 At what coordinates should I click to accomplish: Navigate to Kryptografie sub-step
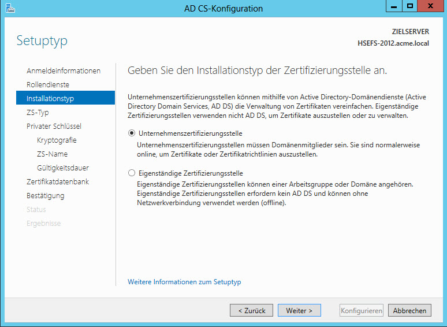click(x=57, y=140)
